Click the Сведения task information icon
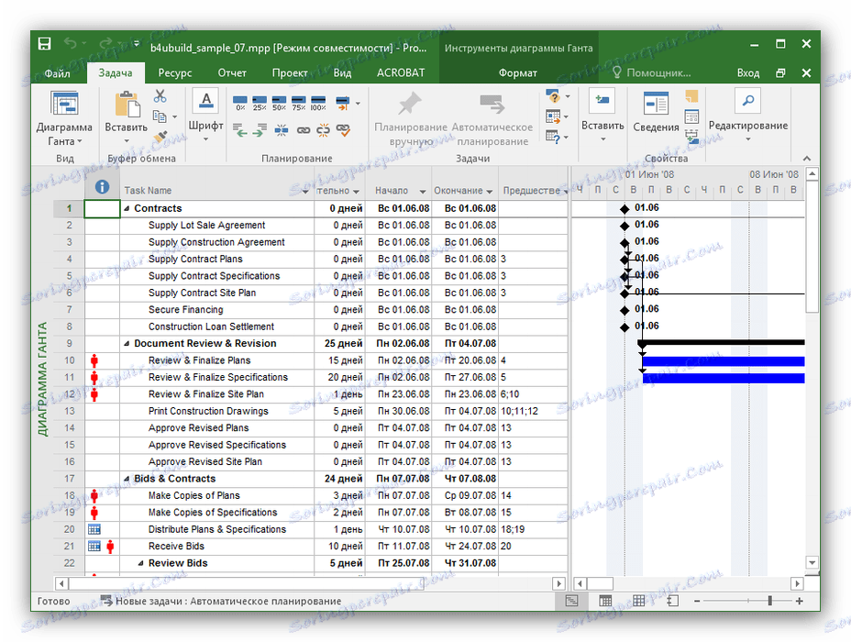851x642 pixels. point(656,112)
